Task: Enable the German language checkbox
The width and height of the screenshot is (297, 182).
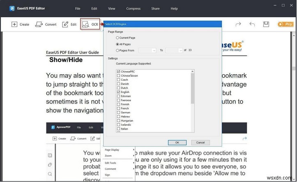Action: [119, 112]
